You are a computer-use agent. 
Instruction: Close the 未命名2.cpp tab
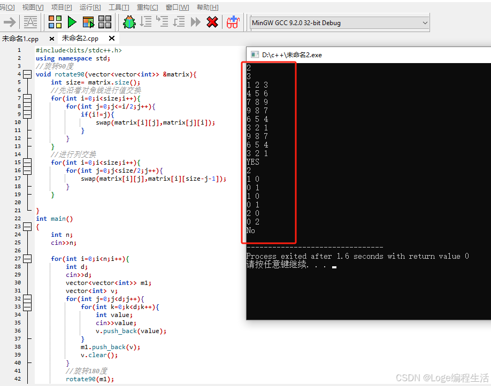[x=112, y=38]
